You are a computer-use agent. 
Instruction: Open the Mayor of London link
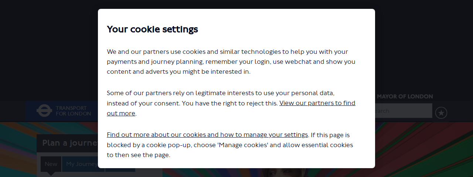coord(405,97)
